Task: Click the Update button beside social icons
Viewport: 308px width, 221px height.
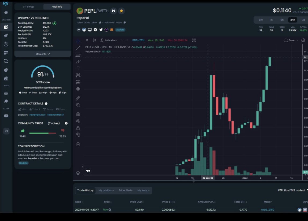Action: tap(120, 30)
